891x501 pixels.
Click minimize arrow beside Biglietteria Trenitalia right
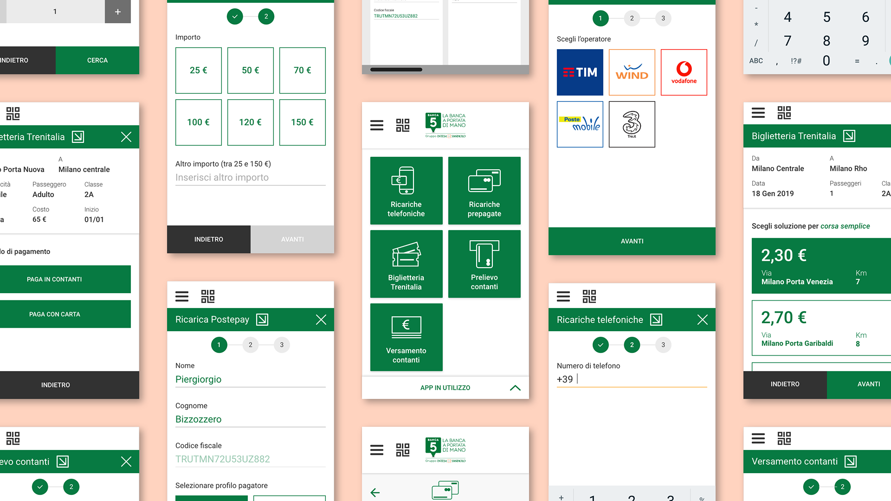click(849, 136)
